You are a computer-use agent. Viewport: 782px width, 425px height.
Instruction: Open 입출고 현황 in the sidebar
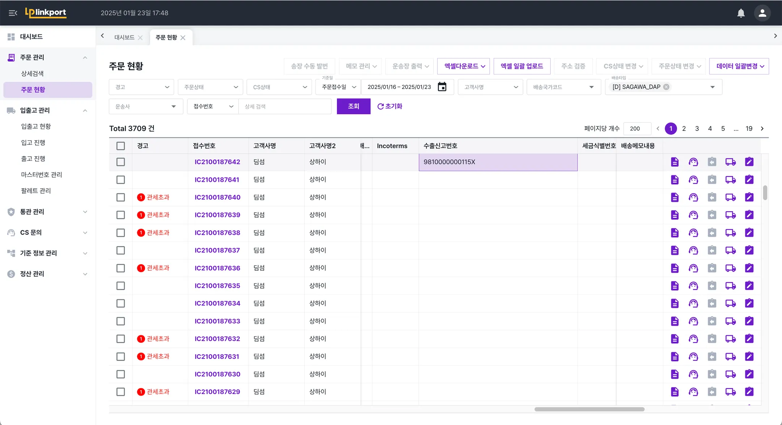click(36, 126)
